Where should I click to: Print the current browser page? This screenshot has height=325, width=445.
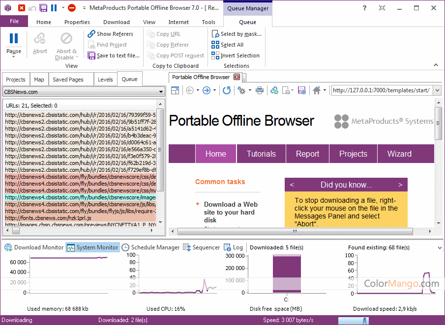[260, 90]
